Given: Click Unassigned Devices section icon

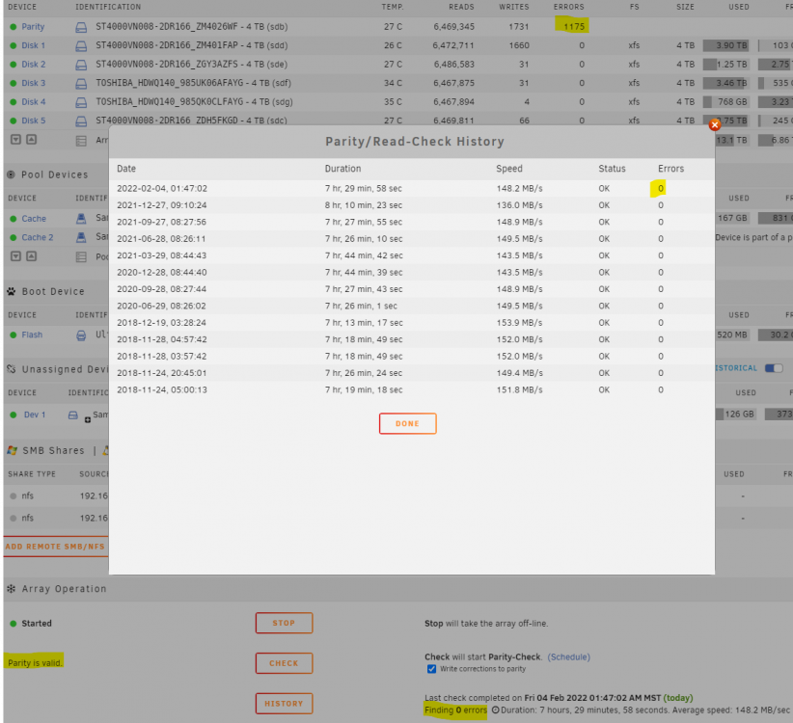Looking at the screenshot, I should pos(12,369).
